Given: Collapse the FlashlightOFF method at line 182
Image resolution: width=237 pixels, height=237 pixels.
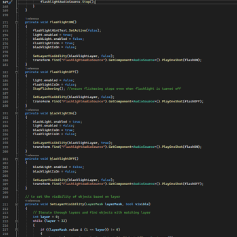Looking at the screenshot, I should (16, 72).
